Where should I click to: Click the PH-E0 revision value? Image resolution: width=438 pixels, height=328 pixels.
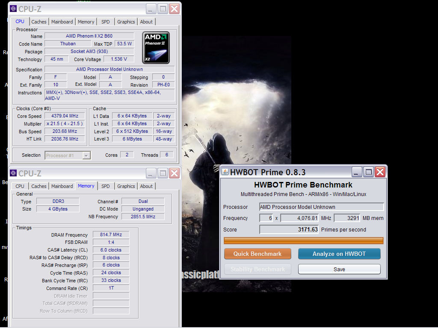(163, 85)
